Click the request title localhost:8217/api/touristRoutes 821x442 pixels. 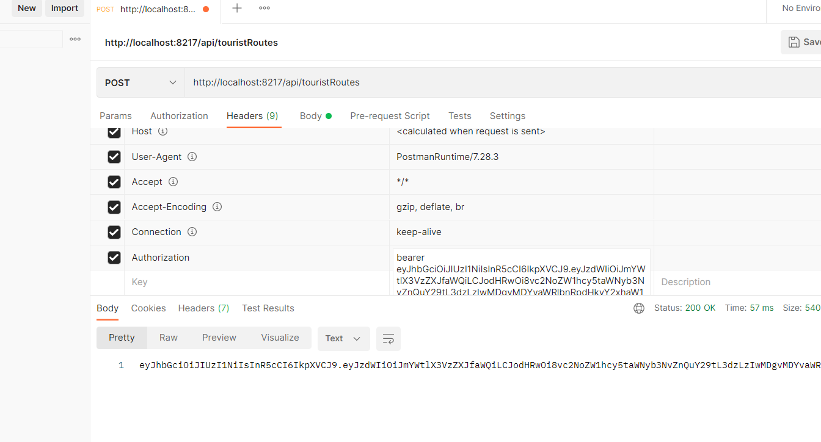[191, 43]
